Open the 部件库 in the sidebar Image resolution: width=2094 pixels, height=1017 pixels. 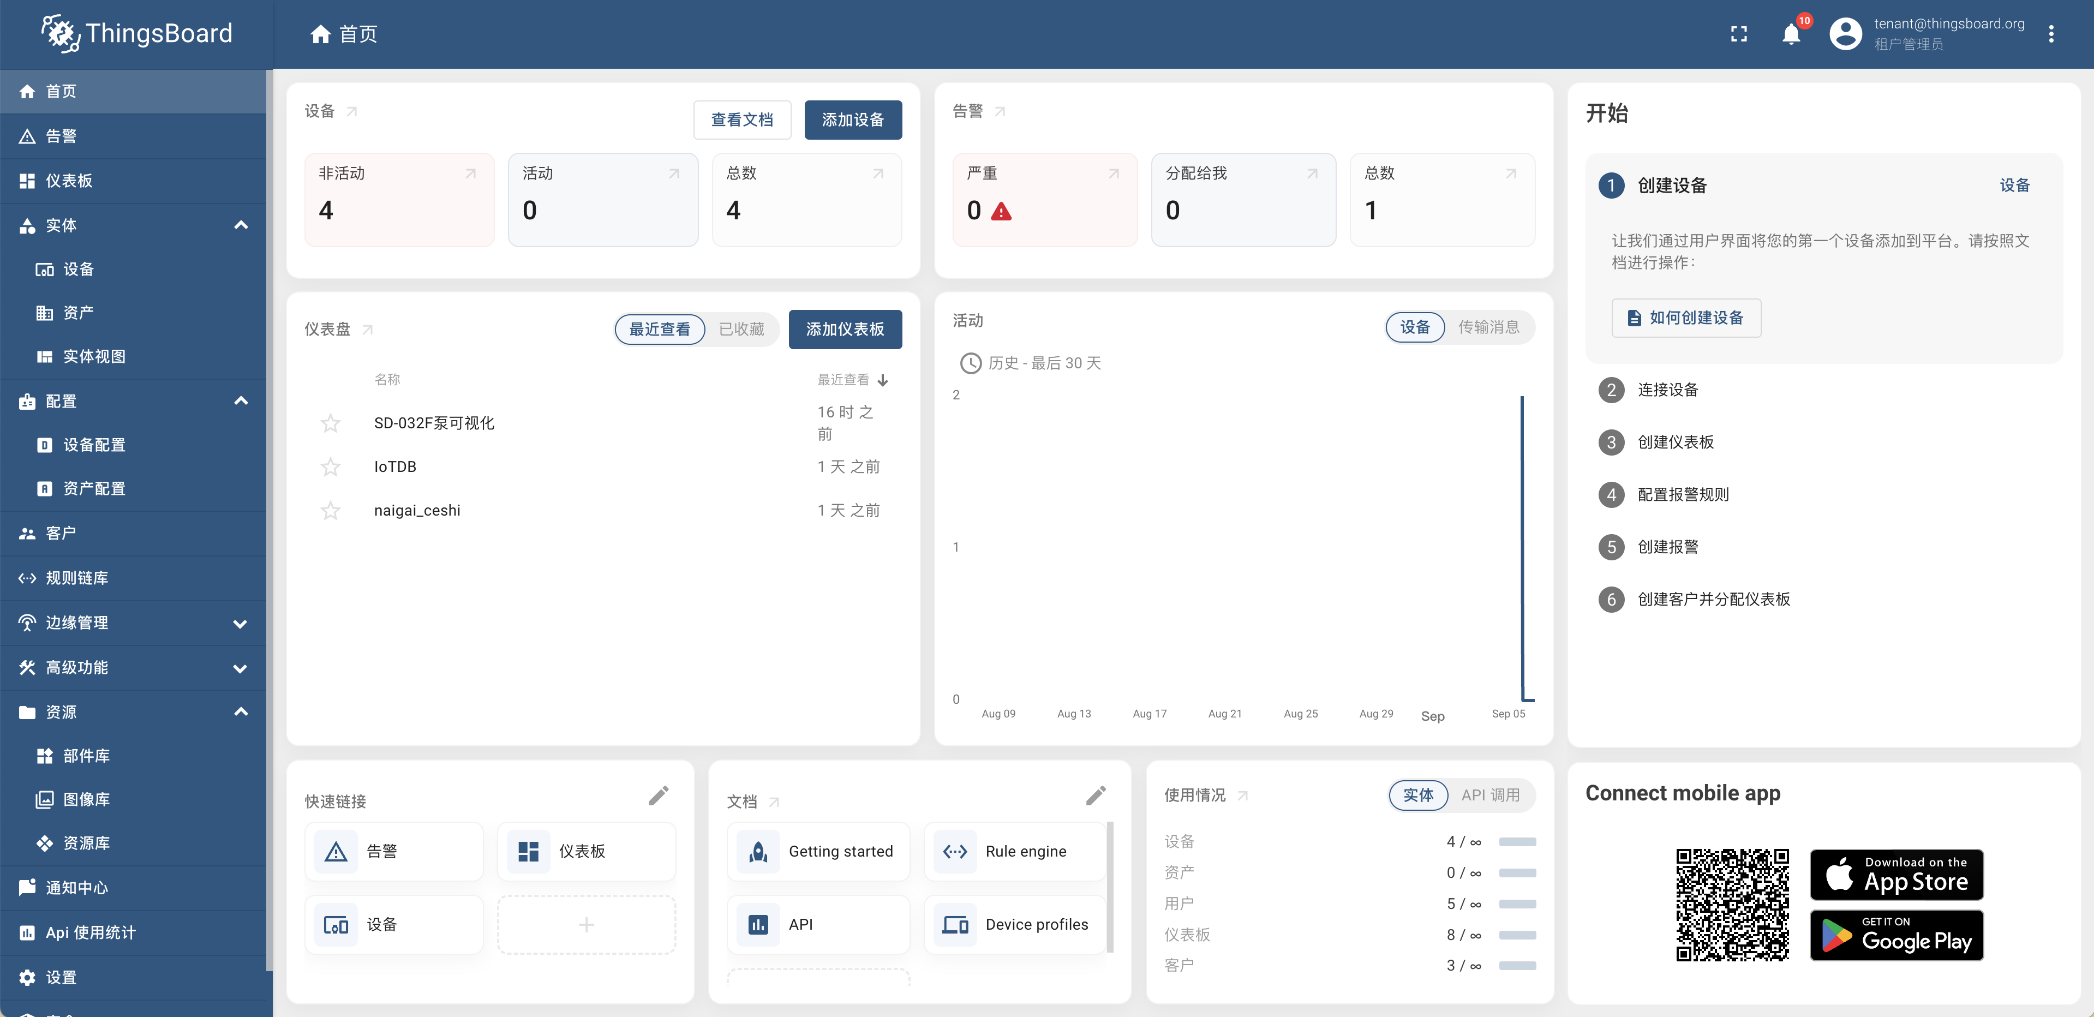(x=85, y=755)
